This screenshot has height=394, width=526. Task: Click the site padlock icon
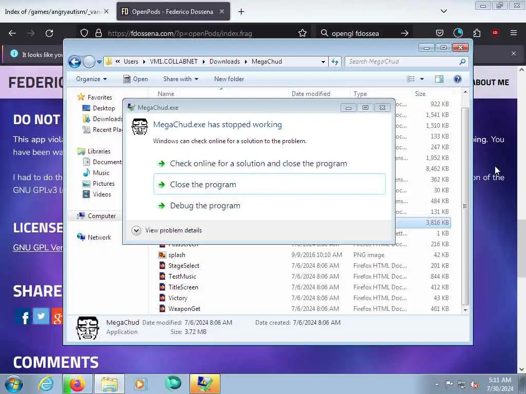click(x=98, y=33)
